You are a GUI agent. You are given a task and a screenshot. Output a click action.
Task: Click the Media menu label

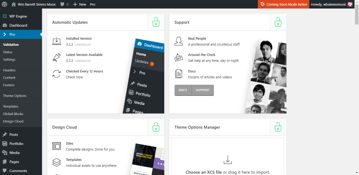(x=14, y=153)
